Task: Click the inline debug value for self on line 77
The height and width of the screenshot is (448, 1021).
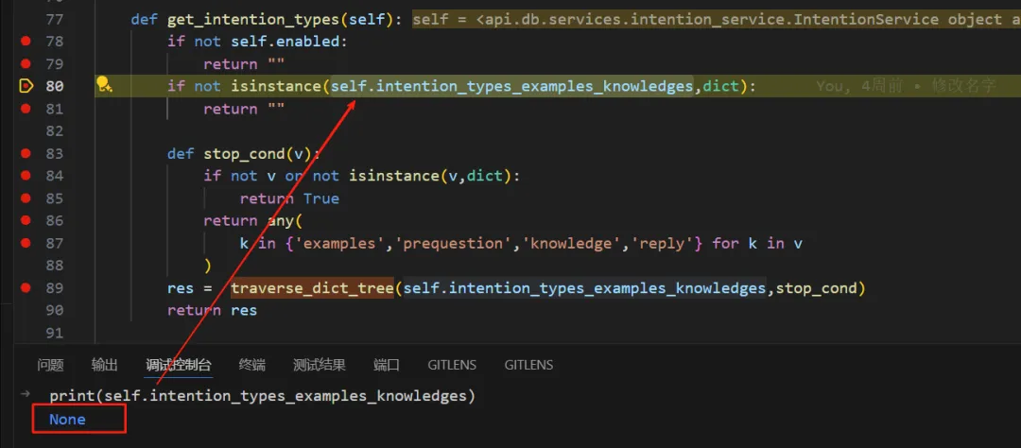Action: tap(717, 20)
